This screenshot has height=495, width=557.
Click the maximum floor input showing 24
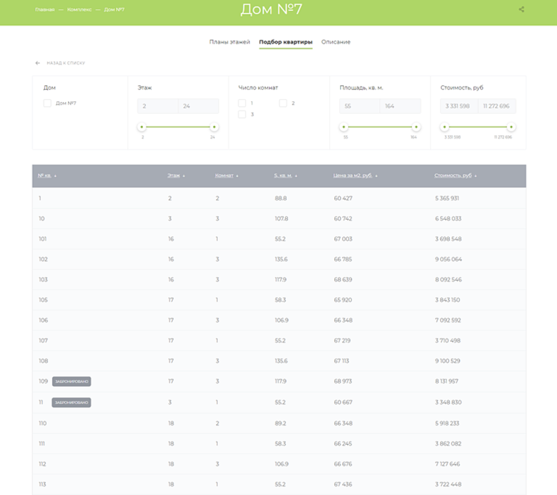[x=198, y=106]
